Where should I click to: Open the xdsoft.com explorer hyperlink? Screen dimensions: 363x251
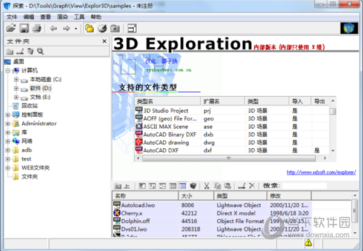(x=321, y=172)
